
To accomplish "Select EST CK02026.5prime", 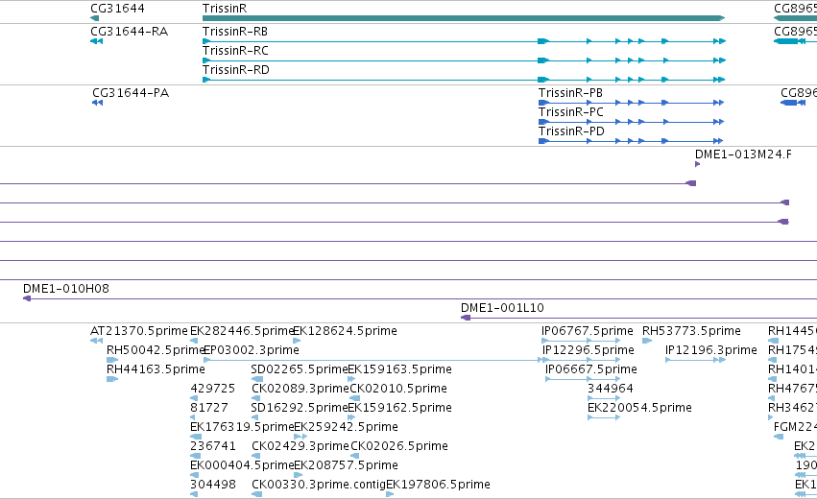I will click(399, 446).
